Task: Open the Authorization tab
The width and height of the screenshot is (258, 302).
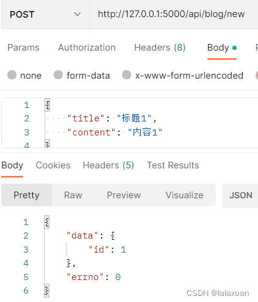Action: [x=87, y=48]
